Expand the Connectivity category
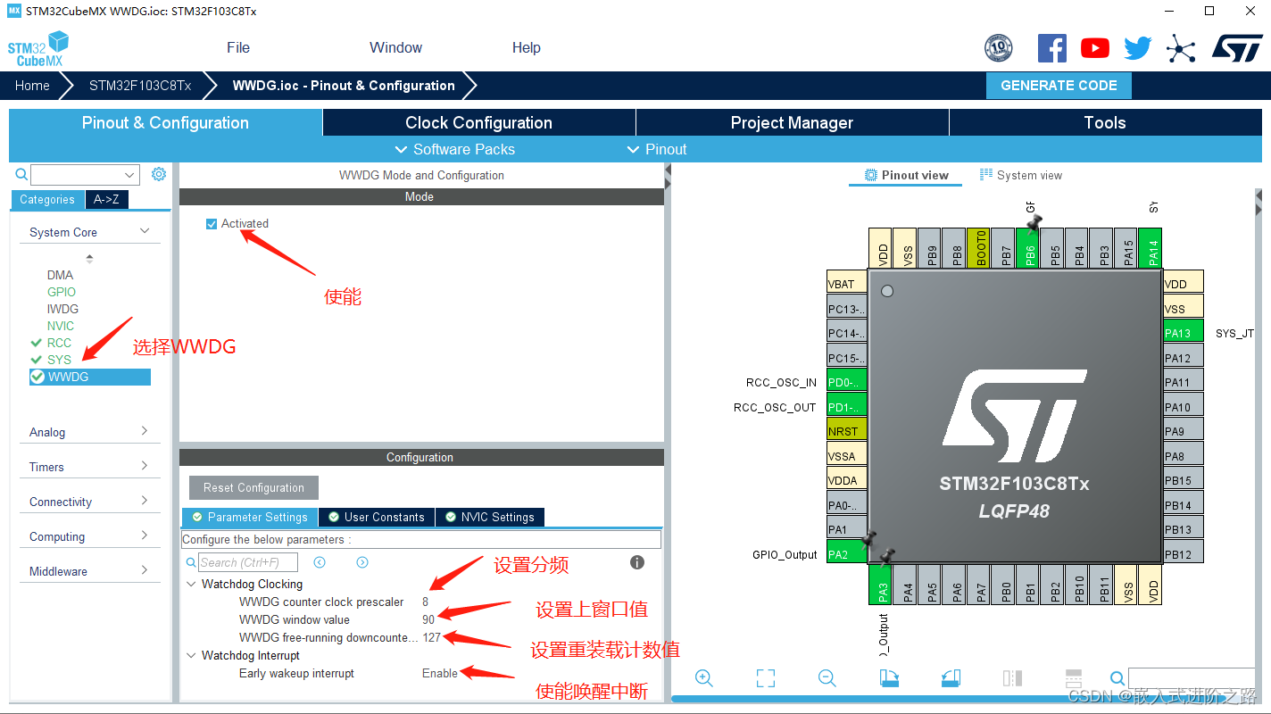1271x714 pixels. (x=145, y=501)
